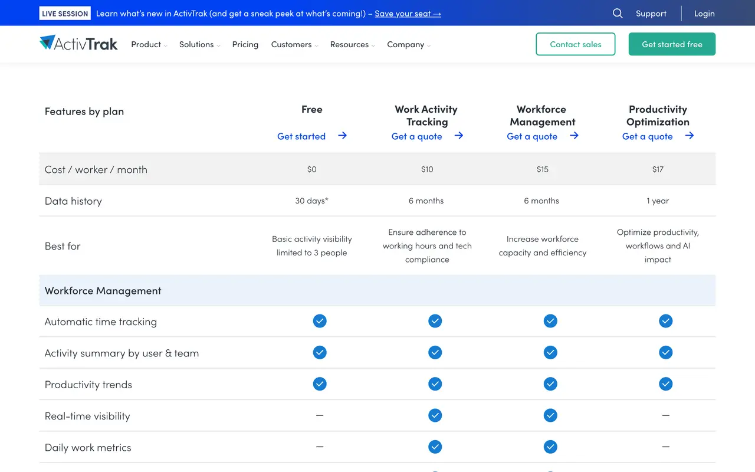Click the $15 cost cell
The image size is (755, 472).
click(x=543, y=169)
